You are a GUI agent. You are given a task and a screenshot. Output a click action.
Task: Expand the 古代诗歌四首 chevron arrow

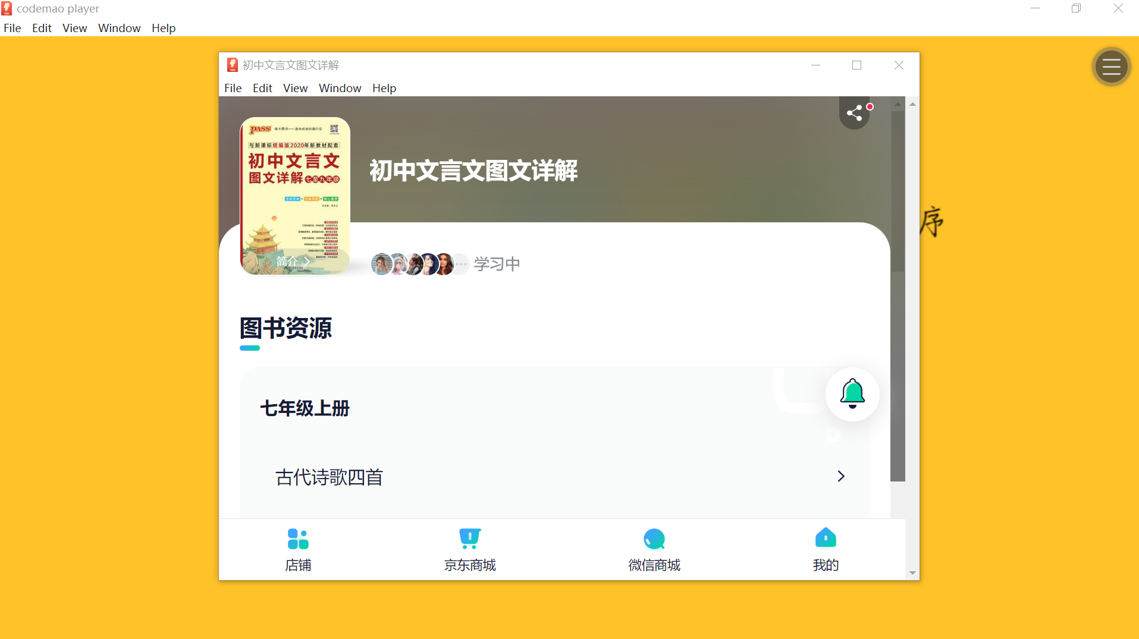841,476
